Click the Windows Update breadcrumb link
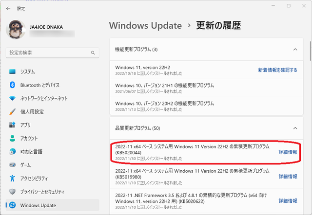The image size is (312, 215). pyautogui.click(x=145, y=25)
